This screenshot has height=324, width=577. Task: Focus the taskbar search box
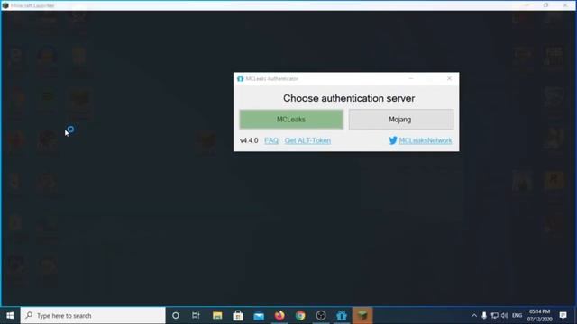[x=93, y=315]
